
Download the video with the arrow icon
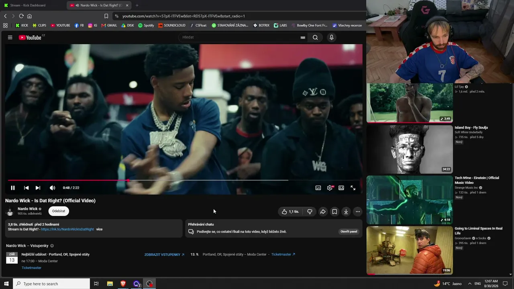[346, 212]
